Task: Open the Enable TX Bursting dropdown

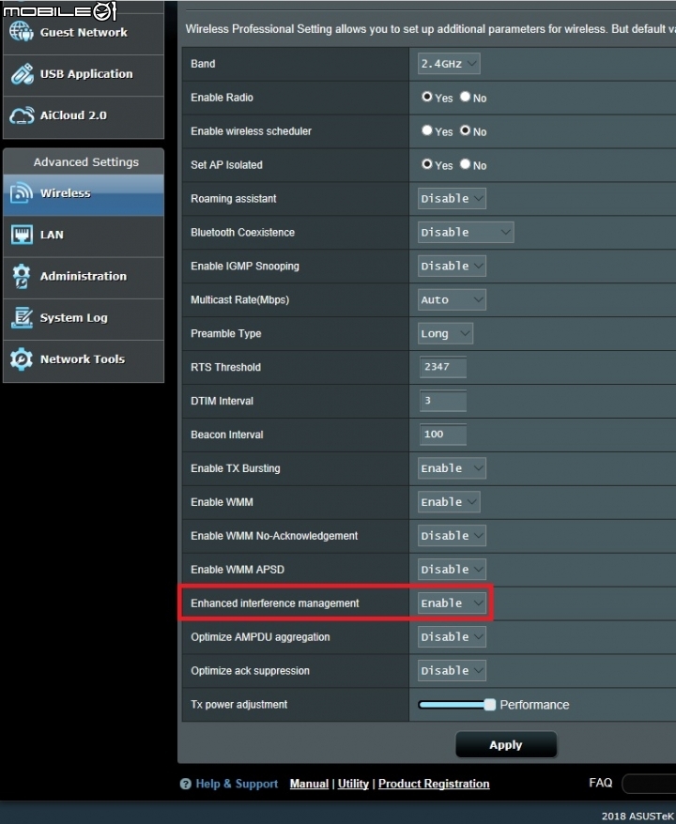Action: (x=452, y=468)
